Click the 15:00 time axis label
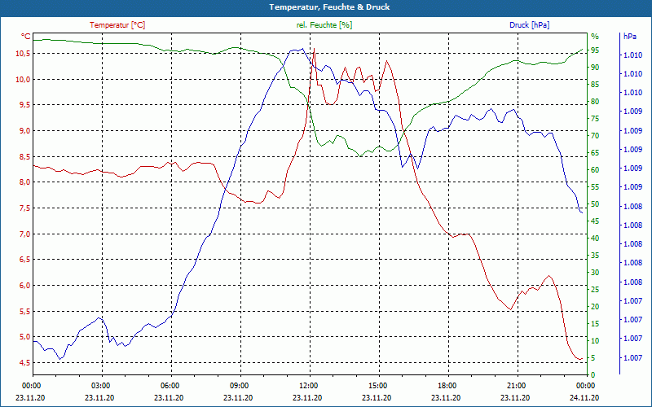652x407 pixels. (377, 386)
